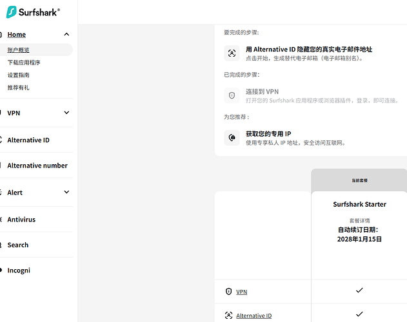Select 账户概览 in sidebar
The height and width of the screenshot is (322, 407).
18,50
